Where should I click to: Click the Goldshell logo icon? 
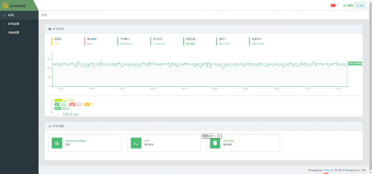[5, 6]
